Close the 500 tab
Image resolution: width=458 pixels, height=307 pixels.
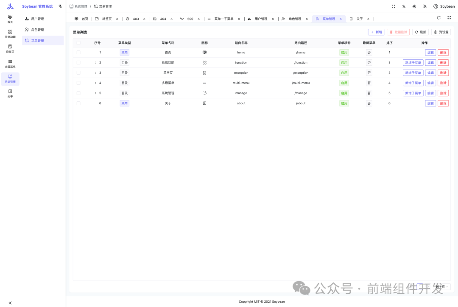[198, 19]
